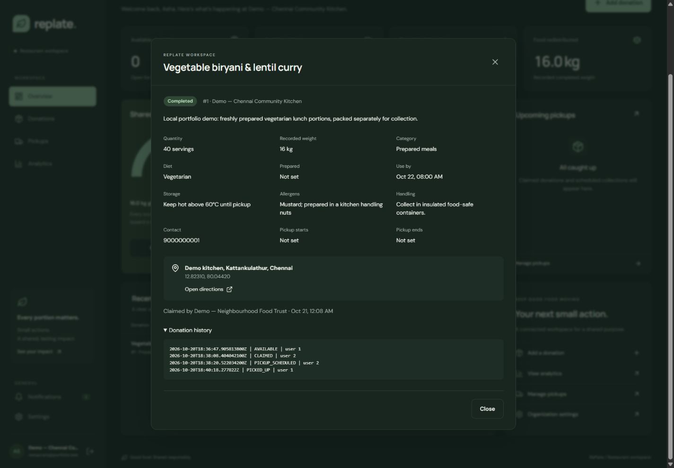
Task: Click the 40 servings quantity value
Action: (178, 149)
